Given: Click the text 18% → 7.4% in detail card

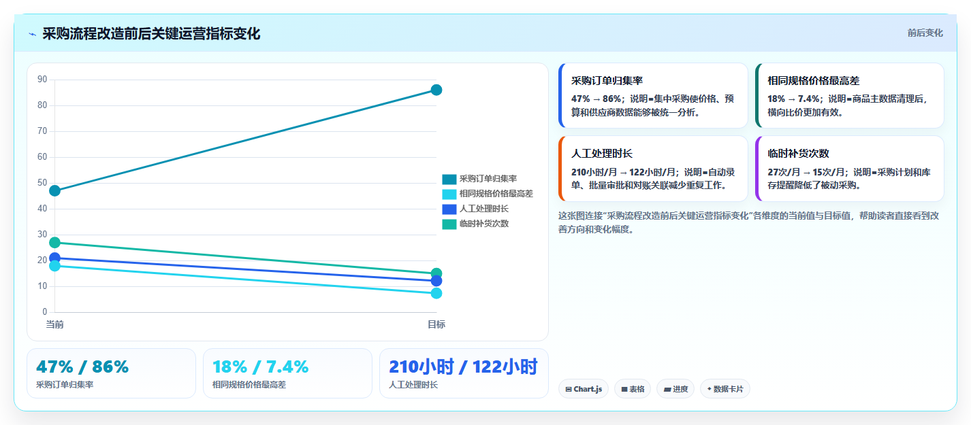Looking at the screenshot, I should click(x=793, y=99).
